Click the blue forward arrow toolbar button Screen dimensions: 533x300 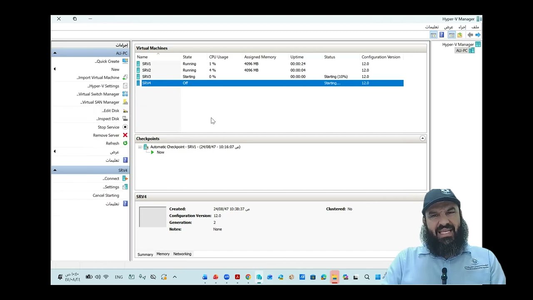click(x=478, y=35)
